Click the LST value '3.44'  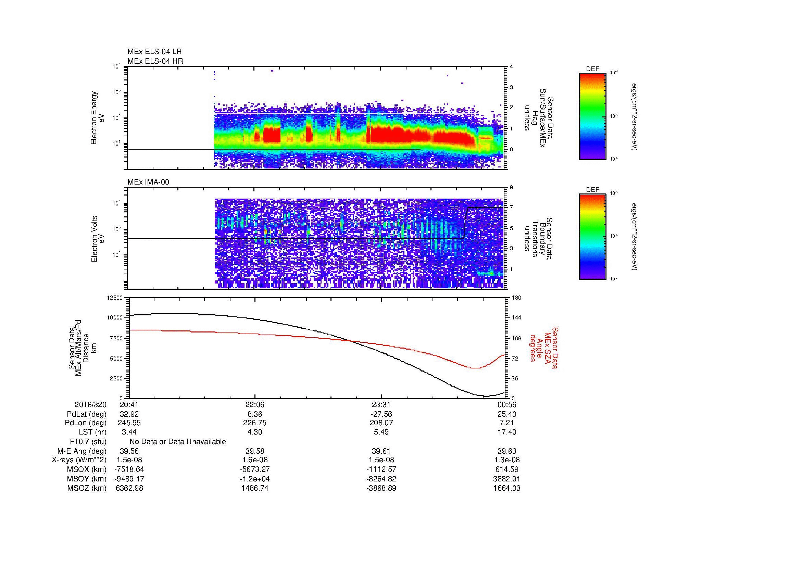point(129,432)
